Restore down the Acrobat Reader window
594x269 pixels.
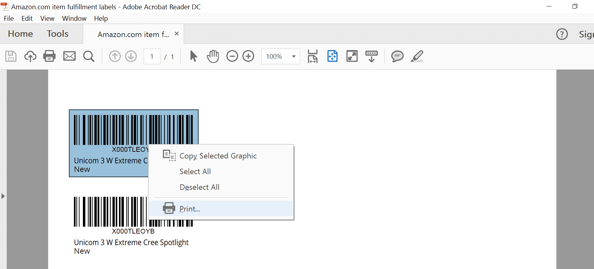575,6
